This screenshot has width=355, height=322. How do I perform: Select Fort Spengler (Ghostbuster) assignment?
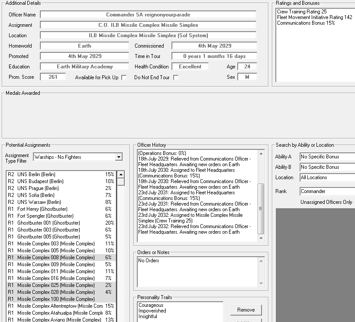coord(61,216)
